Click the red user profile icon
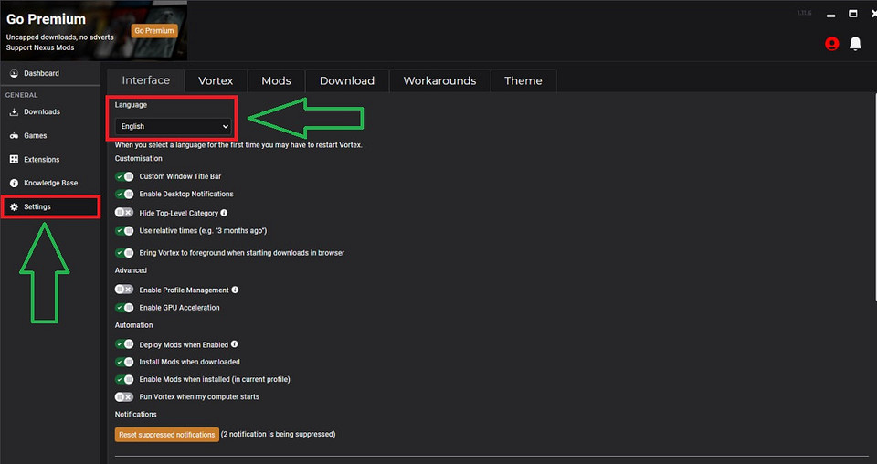This screenshot has width=877, height=464. (831, 44)
